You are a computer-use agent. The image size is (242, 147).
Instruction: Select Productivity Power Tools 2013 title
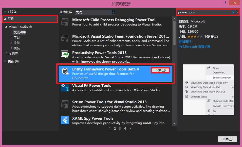click(x=99, y=53)
